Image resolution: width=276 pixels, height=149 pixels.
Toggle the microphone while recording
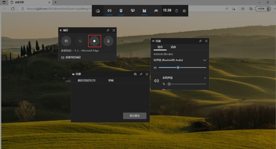[108, 41]
